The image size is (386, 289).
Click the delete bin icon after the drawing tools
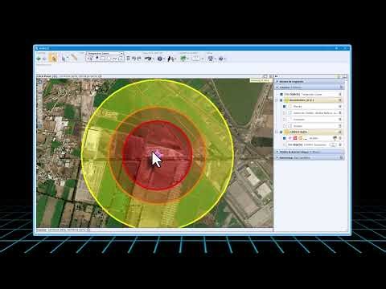(128, 59)
